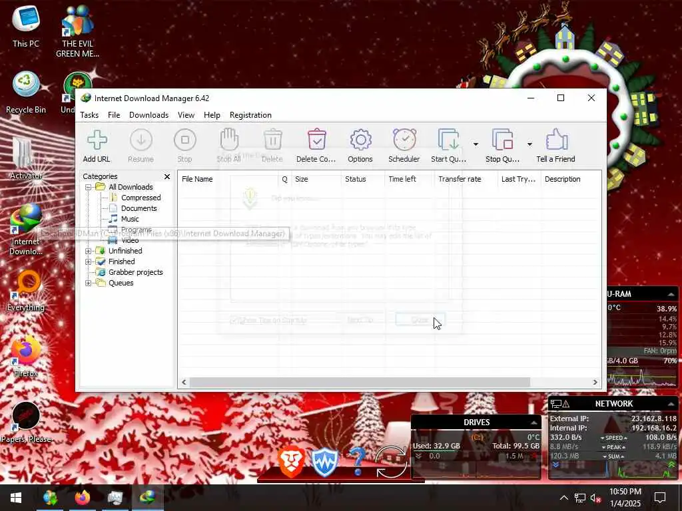Collapse the All Downloads tree node

(89, 187)
